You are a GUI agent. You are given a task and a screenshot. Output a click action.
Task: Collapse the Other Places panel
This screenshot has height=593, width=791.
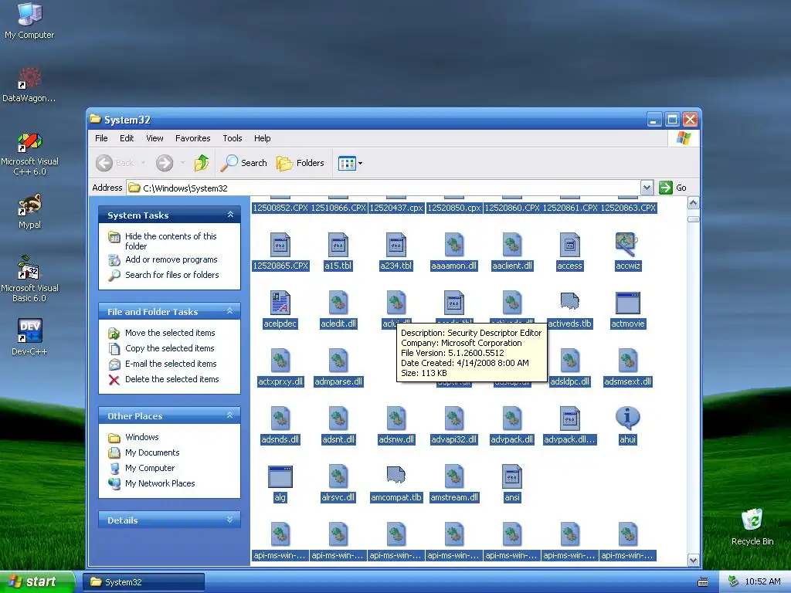pyautogui.click(x=230, y=415)
